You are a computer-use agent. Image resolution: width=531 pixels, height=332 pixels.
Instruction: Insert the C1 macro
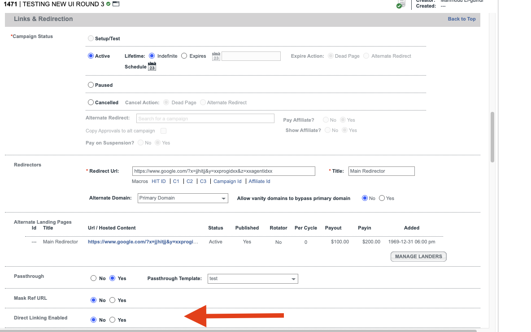click(176, 181)
